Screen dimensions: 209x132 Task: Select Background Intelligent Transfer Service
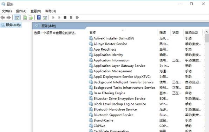pos(124,82)
